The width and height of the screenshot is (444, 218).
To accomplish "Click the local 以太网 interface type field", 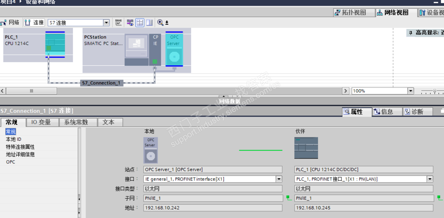I will (x=213, y=189).
